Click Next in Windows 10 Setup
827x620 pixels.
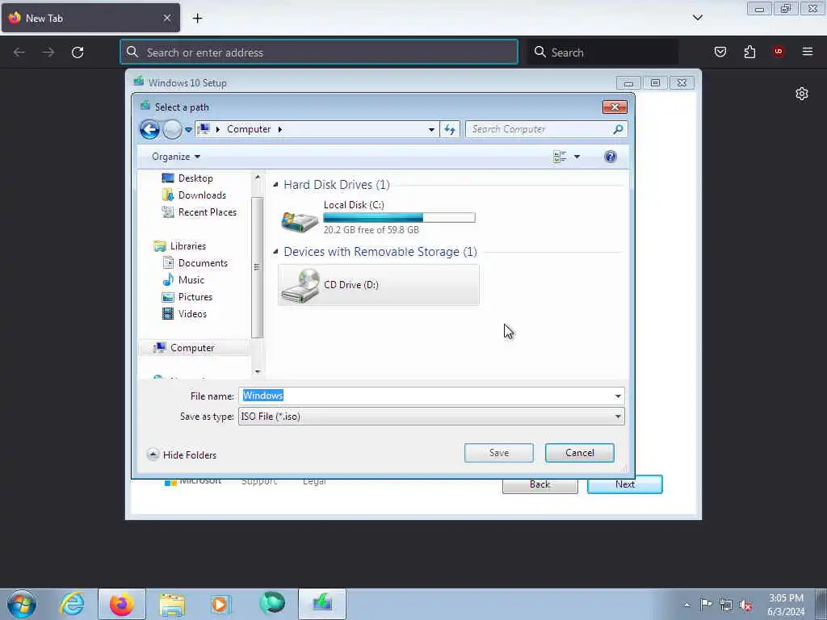point(624,484)
